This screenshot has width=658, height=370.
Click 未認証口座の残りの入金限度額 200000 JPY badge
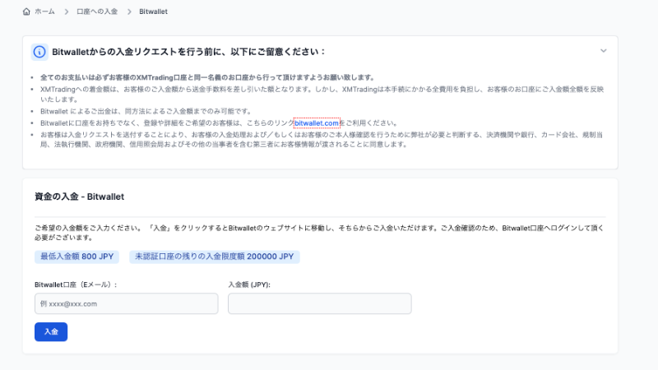[x=215, y=257]
